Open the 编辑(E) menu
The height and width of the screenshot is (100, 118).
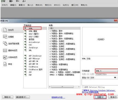click(13, 5)
